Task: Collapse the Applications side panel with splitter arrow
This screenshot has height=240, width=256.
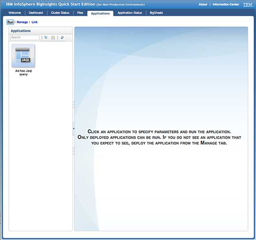Action: tap(73, 129)
